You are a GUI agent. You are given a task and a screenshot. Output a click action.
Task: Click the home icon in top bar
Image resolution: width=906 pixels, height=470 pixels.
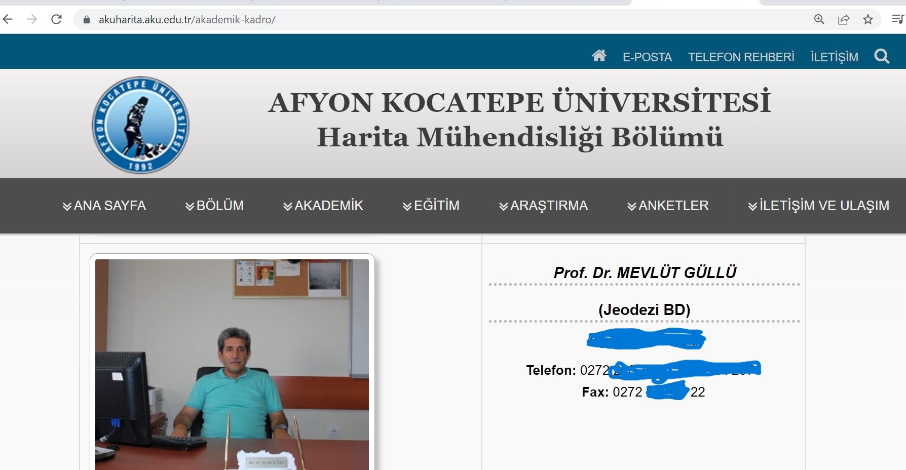click(x=599, y=56)
